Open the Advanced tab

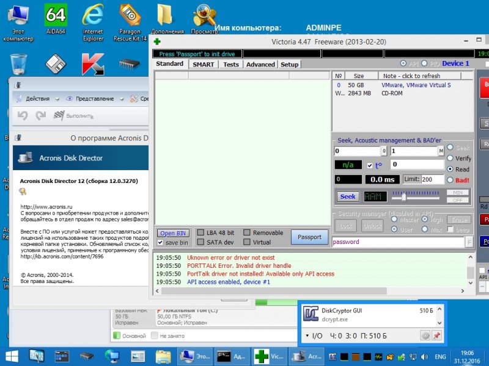[261, 65]
